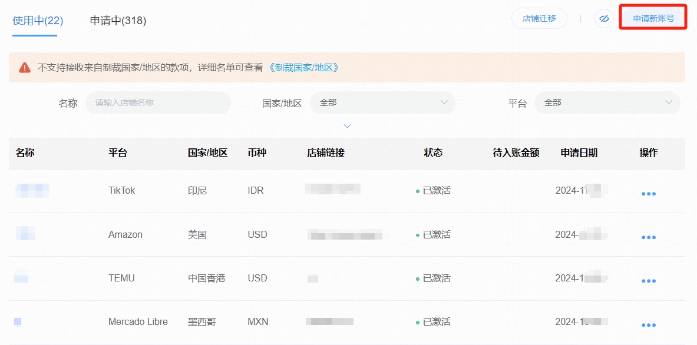Toggle the crossed-eye hide amounts icon
Viewport: 697px width, 345px height.
603,18
